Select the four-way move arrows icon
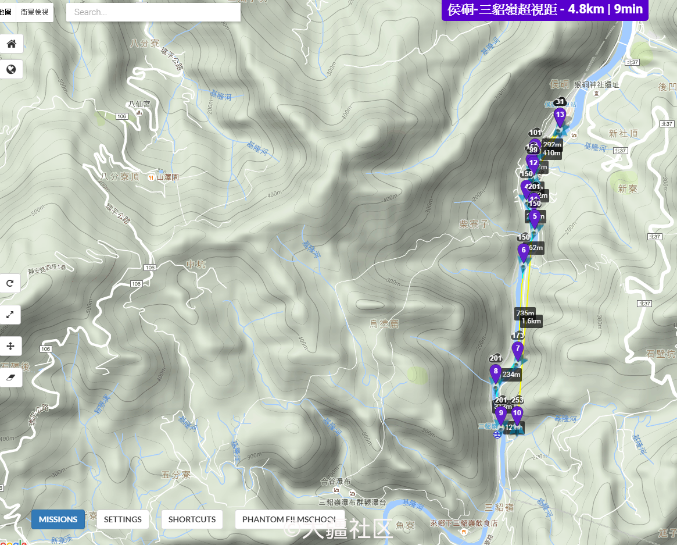Image resolution: width=677 pixels, height=545 pixels. (10, 346)
